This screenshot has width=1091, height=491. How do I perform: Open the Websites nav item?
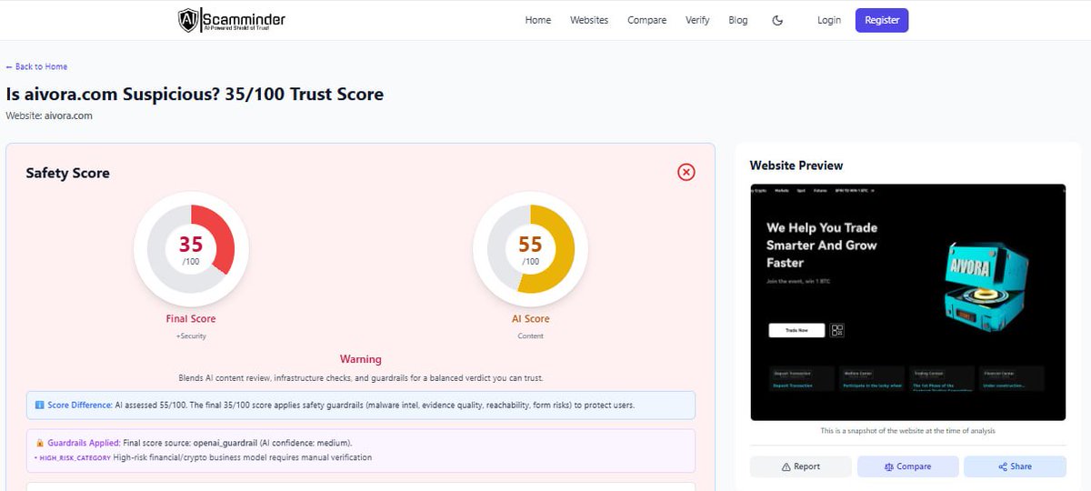tap(589, 20)
